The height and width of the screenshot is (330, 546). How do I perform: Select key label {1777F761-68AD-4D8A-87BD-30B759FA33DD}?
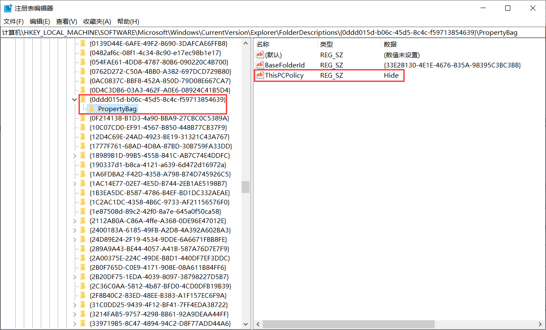point(161,146)
